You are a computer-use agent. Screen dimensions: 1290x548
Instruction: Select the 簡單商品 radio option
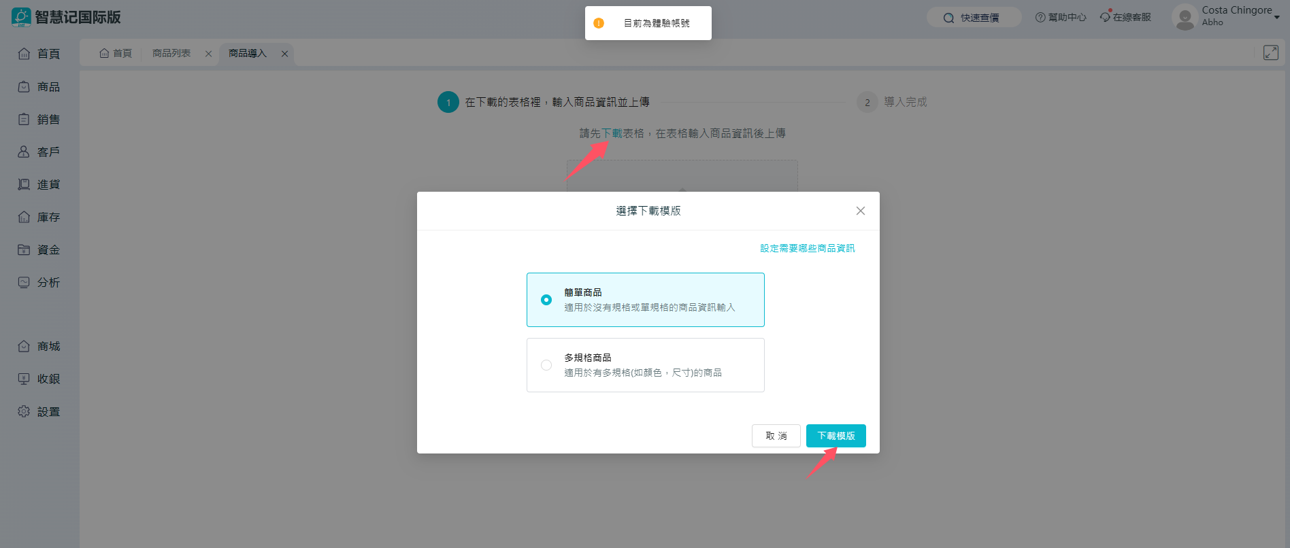[x=546, y=300]
